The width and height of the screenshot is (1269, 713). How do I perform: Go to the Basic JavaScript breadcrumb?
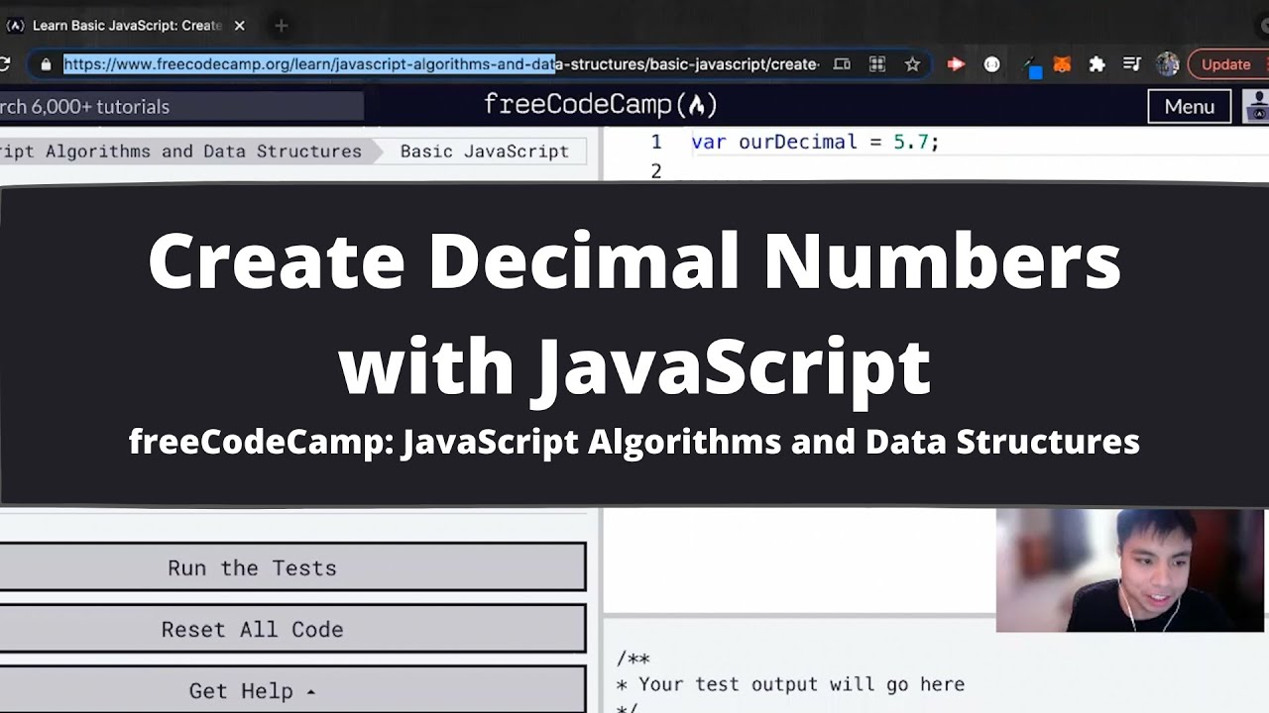(x=485, y=152)
